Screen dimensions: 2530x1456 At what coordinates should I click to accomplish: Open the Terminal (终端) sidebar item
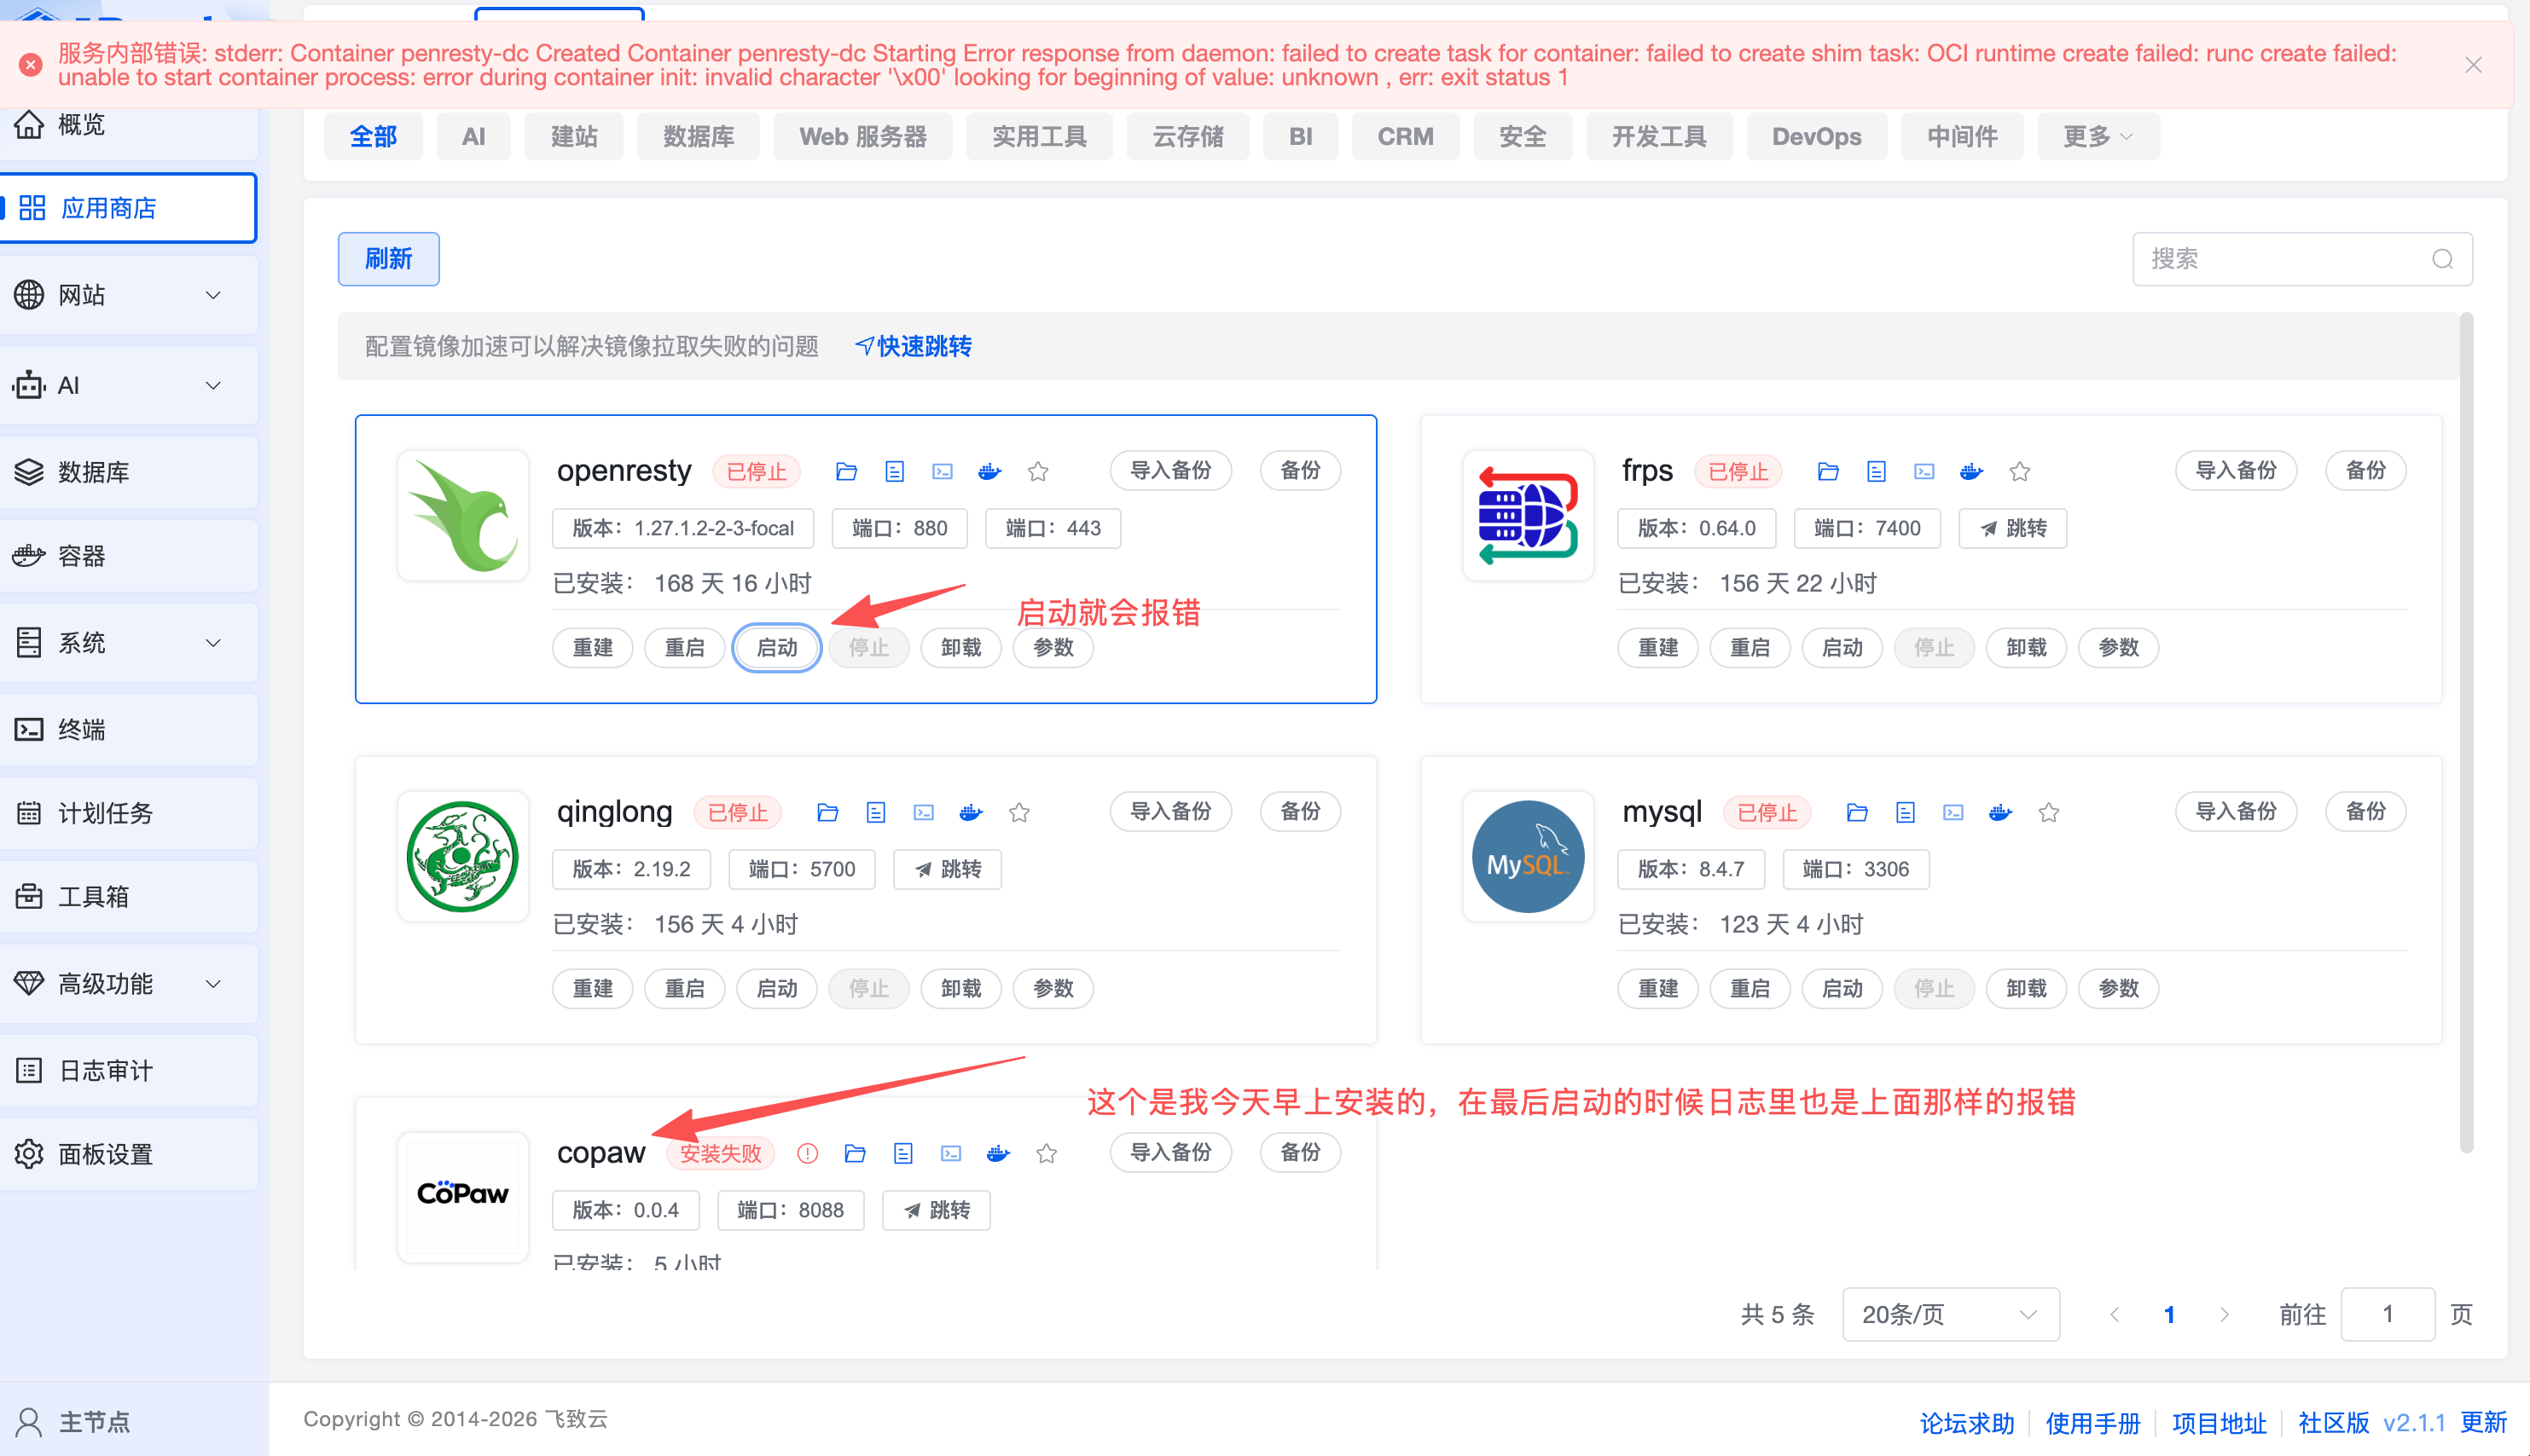tap(82, 729)
